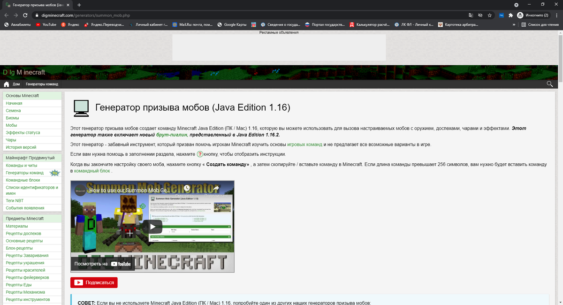Close the Генератор призыва мобов tab
This screenshot has height=305, width=563.
tap(69, 5)
